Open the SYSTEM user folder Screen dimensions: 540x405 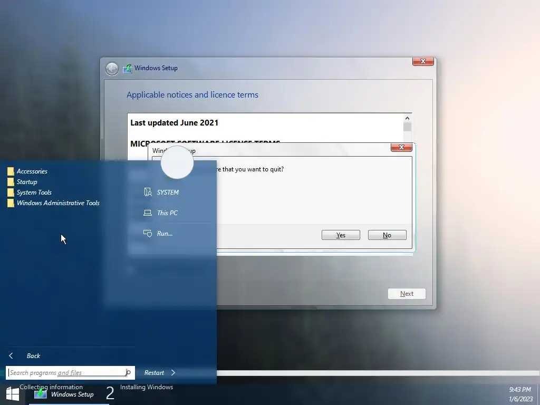(168, 192)
